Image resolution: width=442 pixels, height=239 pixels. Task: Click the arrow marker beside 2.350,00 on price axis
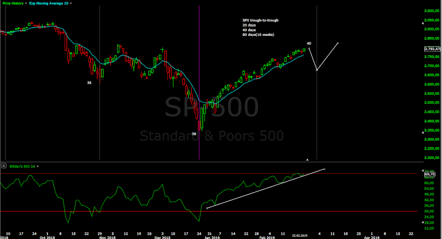click(x=423, y=132)
